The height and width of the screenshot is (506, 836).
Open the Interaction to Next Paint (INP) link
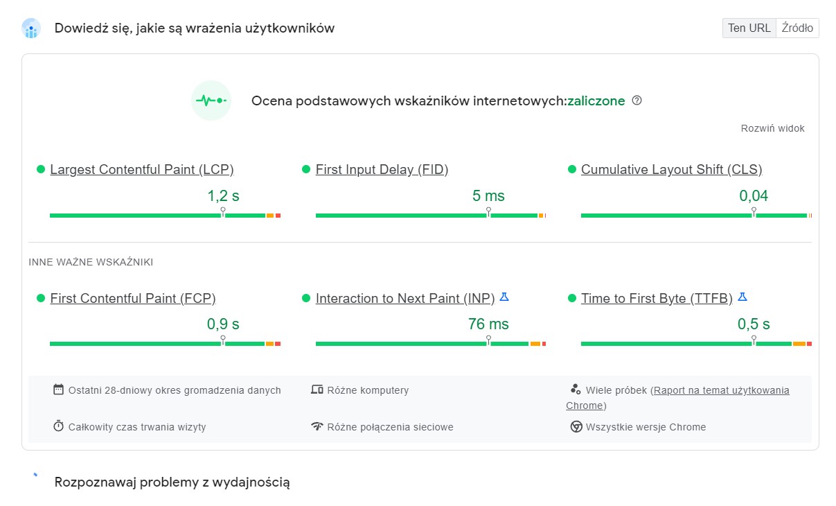pyautogui.click(x=405, y=299)
